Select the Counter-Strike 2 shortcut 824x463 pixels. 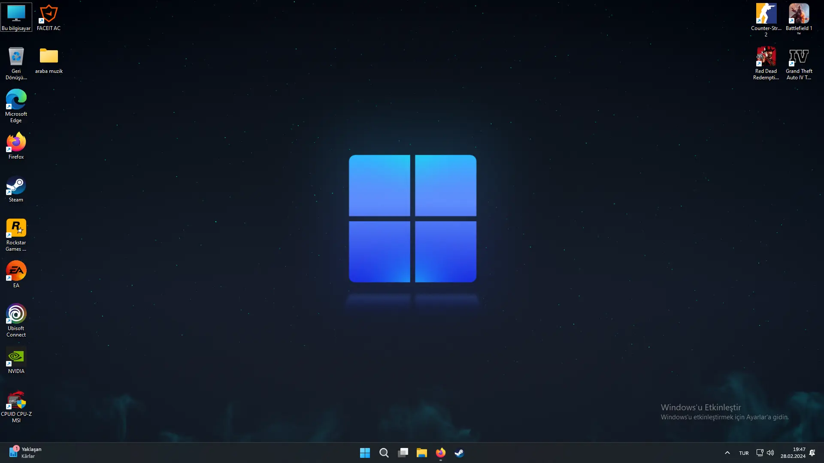(766, 20)
